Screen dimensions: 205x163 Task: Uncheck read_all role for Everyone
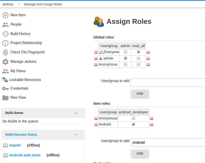pyautogui.click(x=138, y=52)
